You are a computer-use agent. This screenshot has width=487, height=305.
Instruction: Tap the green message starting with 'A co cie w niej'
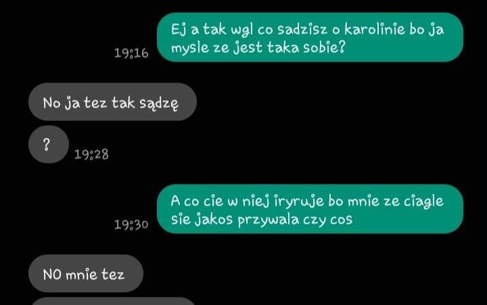310,209
